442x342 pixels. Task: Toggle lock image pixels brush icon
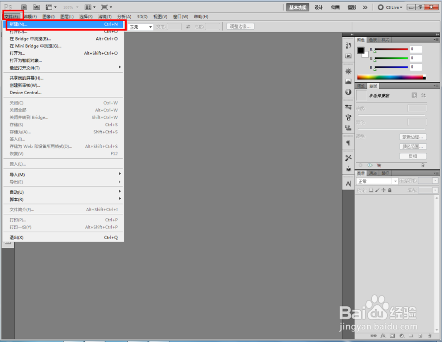(377, 190)
